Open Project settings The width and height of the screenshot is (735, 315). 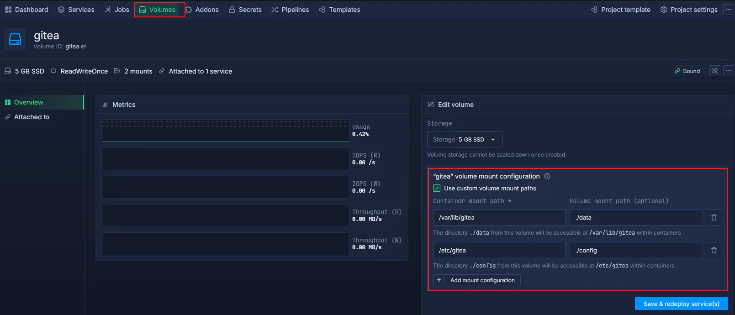[689, 10]
